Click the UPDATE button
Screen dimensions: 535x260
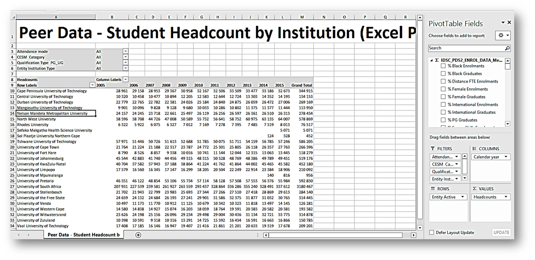[501, 232]
